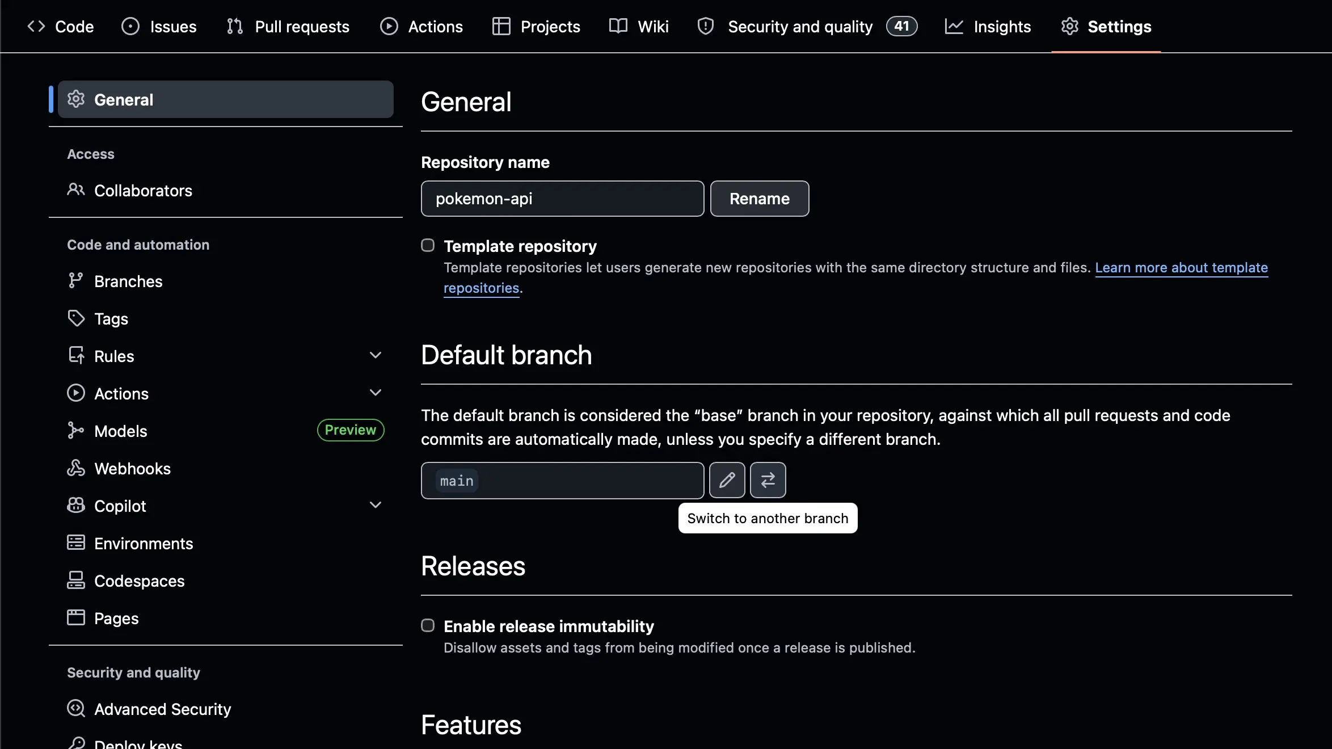This screenshot has width=1332, height=749.
Task: Click the Security shield icon
Action: click(x=705, y=26)
